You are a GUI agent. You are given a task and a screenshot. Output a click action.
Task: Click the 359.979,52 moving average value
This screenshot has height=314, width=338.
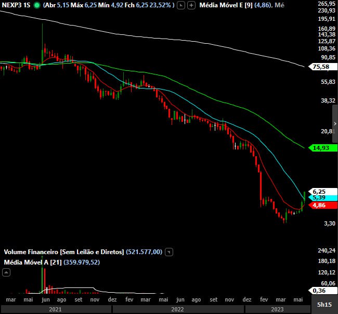[82, 262]
